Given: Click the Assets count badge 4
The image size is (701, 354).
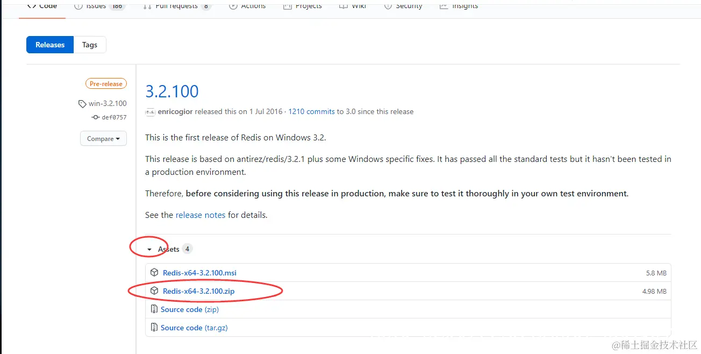Looking at the screenshot, I should [x=187, y=249].
